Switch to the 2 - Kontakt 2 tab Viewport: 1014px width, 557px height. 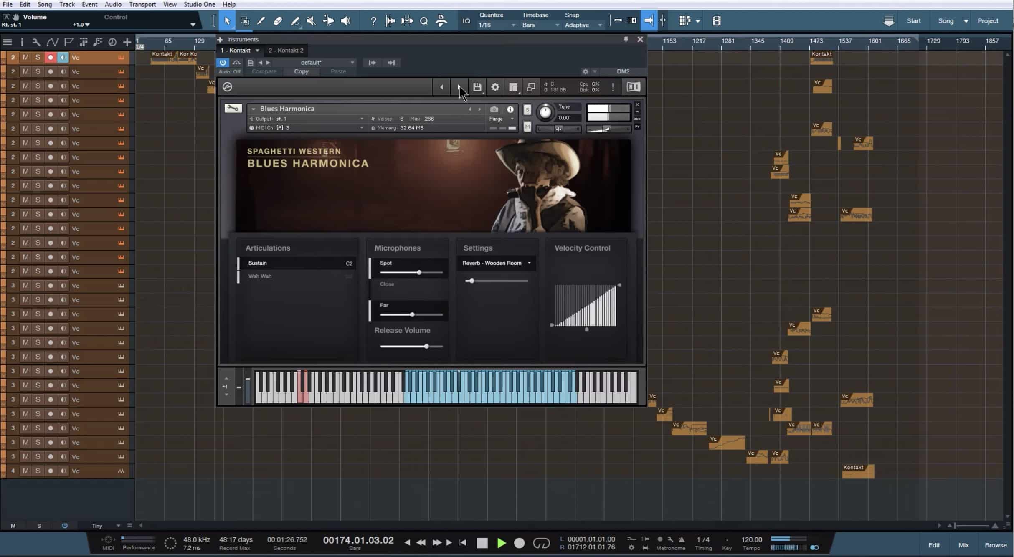pyautogui.click(x=286, y=51)
